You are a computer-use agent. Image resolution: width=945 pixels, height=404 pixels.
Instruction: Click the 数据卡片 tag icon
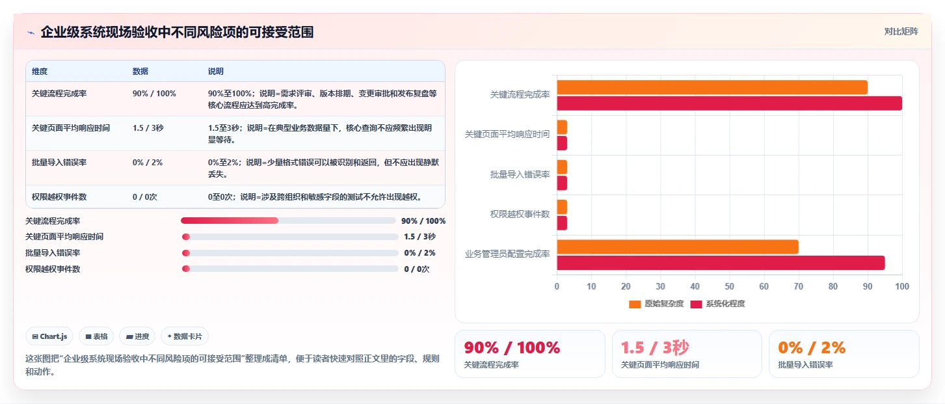pos(170,336)
